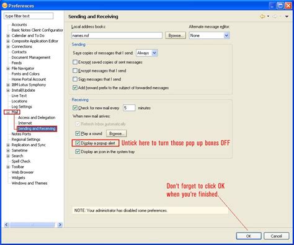
Task: Select Regional Settings item
Action: click(x=26, y=140)
